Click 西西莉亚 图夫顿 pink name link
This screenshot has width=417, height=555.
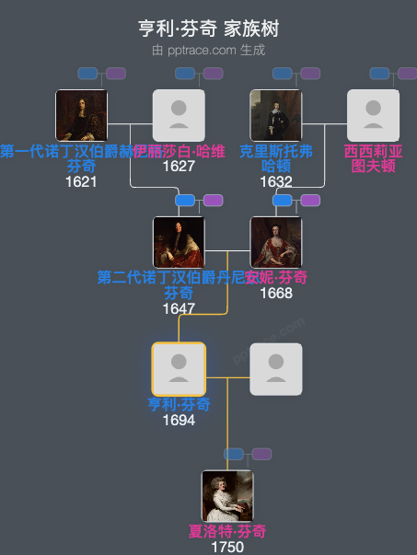coord(374,158)
